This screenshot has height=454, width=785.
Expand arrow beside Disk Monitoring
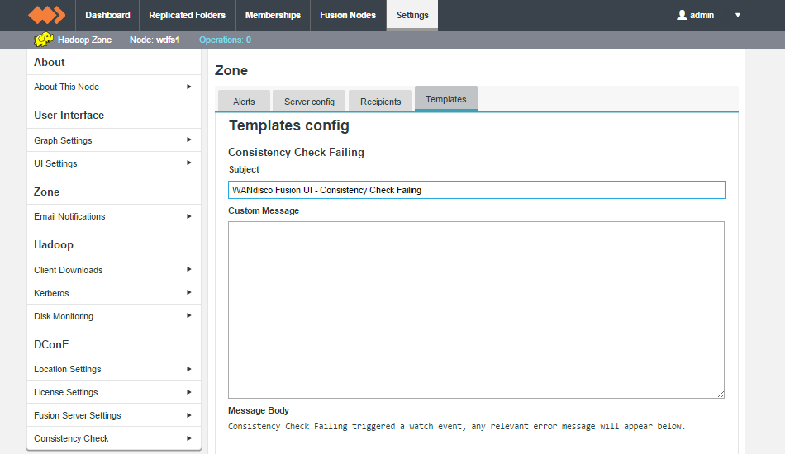[188, 315]
